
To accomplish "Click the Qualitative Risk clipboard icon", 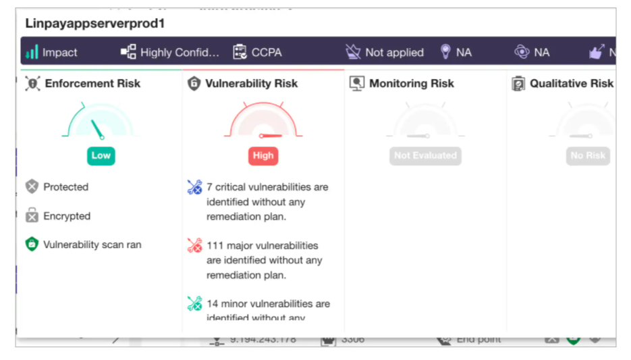I will click(518, 84).
